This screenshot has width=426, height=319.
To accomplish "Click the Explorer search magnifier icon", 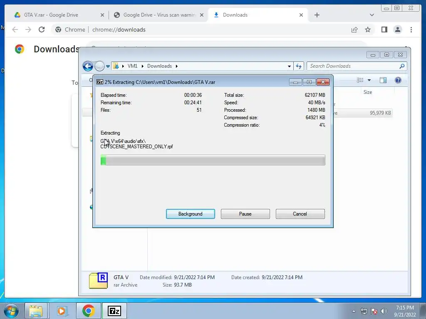I will [x=402, y=66].
